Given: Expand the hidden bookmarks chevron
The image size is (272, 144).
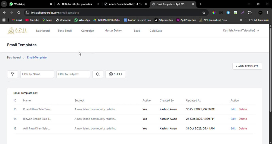Looking at the screenshot, I should pos(241,20).
